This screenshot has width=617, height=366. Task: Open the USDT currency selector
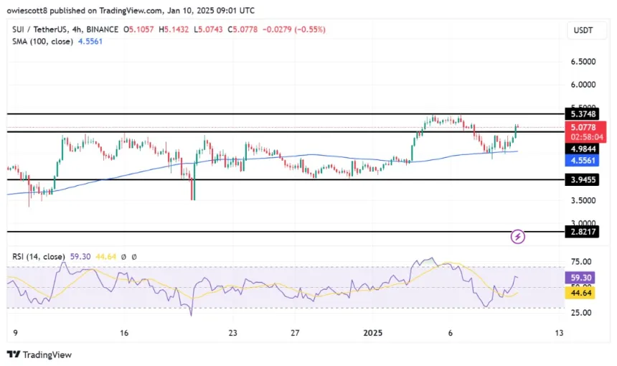point(582,32)
